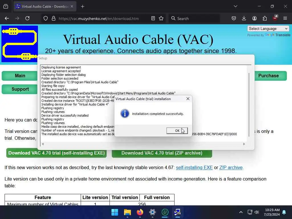Open Settings gear on taskbar
The height and width of the screenshot is (219, 292).
click(x=152, y=212)
